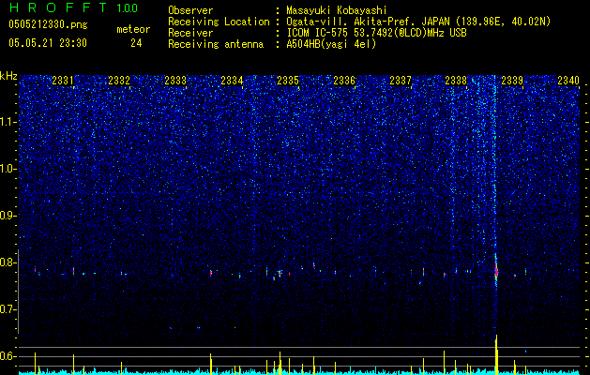Click the 2338 time marker
This screenshot has height=375, width=590.
tap(456, 80)
